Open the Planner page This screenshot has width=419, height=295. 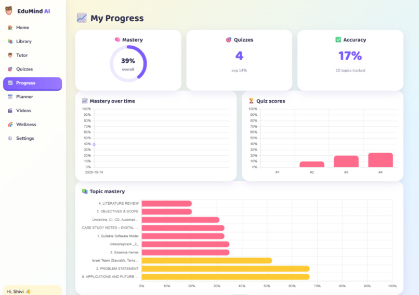(x=33, y=97)
